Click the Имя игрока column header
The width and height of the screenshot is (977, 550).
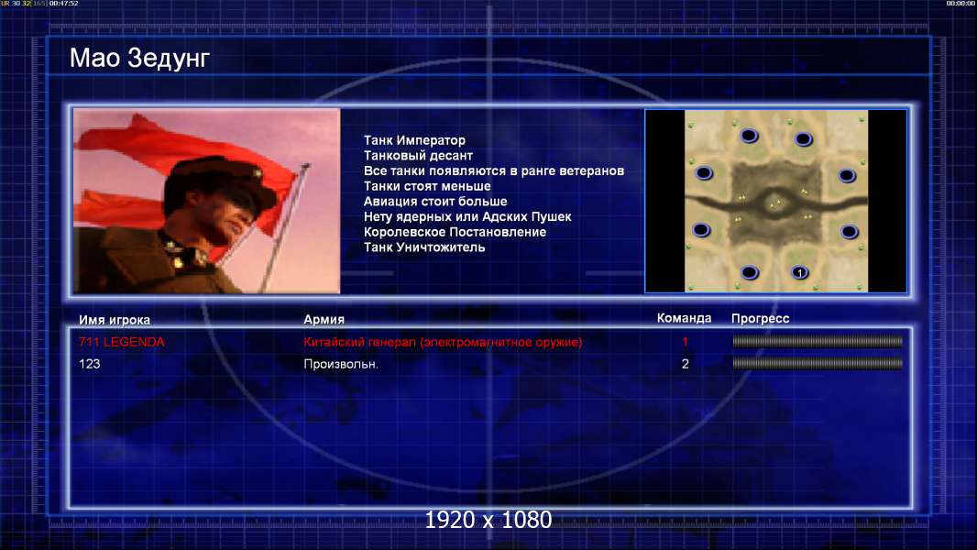[x=114, y=320]
